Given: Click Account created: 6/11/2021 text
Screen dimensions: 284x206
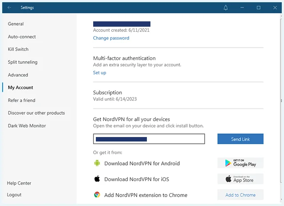Looking at the screenshot, I should coord(121,30).
